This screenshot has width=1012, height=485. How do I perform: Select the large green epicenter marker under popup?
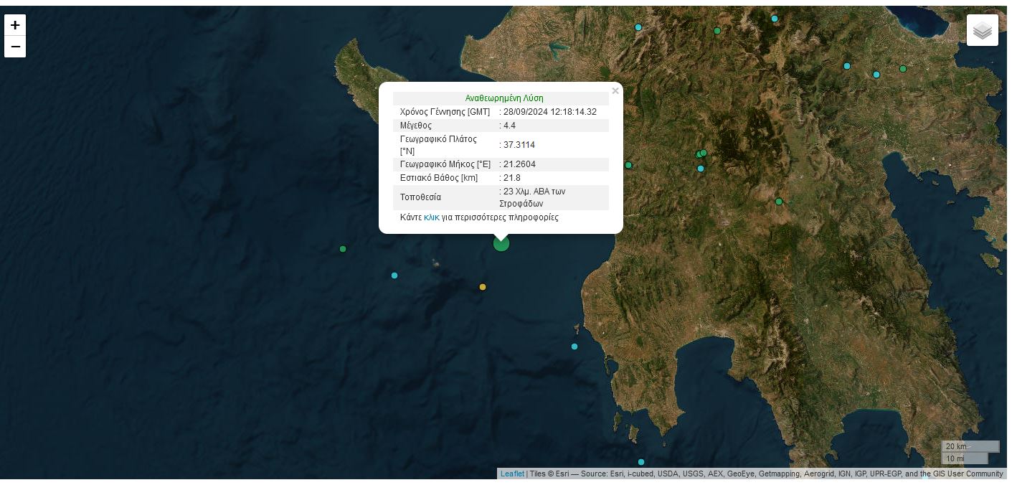(x=501, y=244)
